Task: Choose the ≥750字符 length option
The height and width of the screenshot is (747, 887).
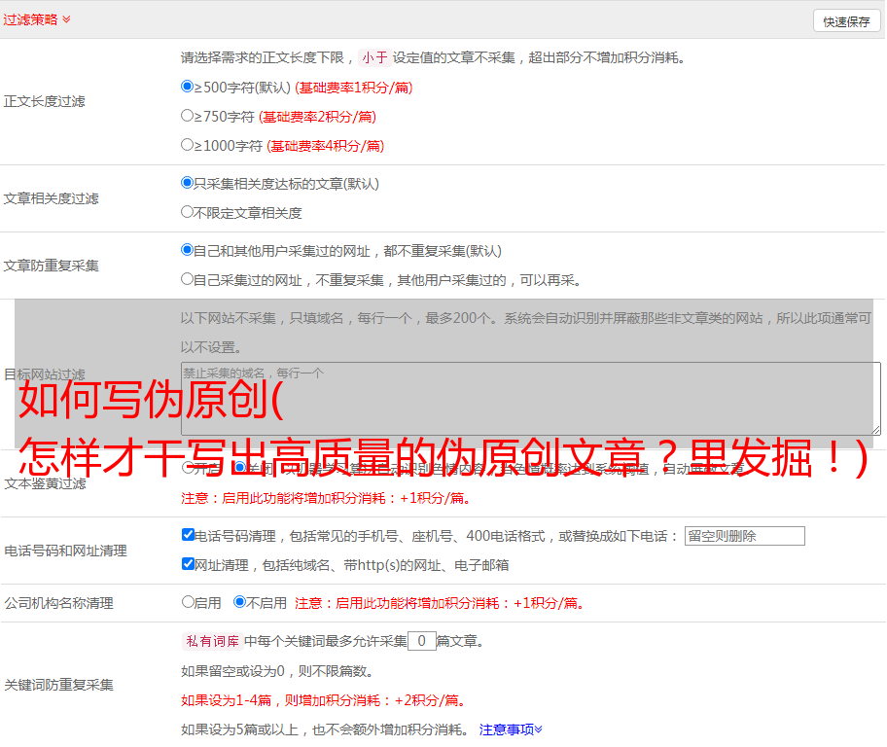Action: 188,116
